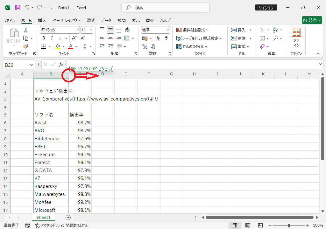
Task: Align text to the top of the cell
Action: pos(102,30)
